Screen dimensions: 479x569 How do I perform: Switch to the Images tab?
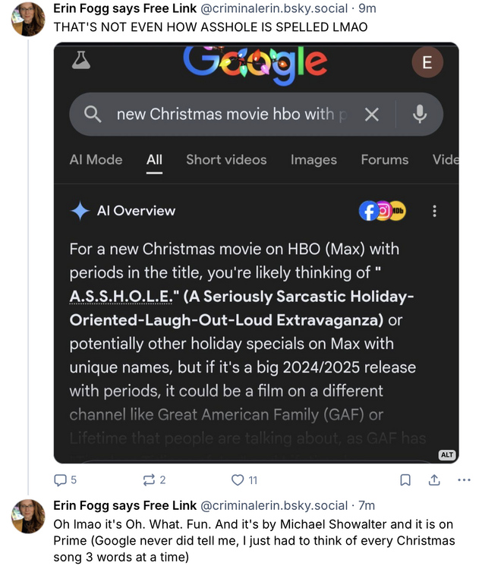point(314,159)
